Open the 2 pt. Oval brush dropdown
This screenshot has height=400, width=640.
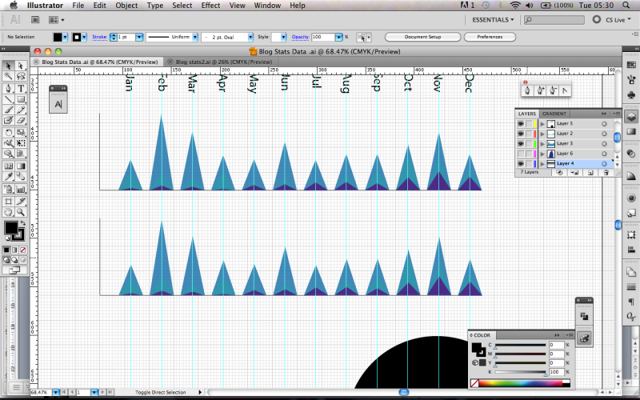[x=250, y=37]
